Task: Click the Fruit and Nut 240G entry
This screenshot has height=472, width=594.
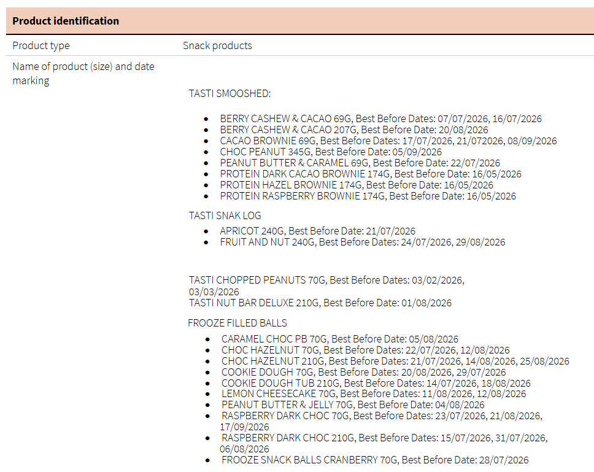Action: (362, 242)
